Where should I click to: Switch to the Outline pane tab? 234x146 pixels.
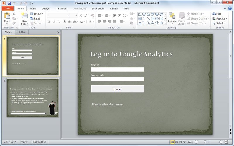click(22, 32)
